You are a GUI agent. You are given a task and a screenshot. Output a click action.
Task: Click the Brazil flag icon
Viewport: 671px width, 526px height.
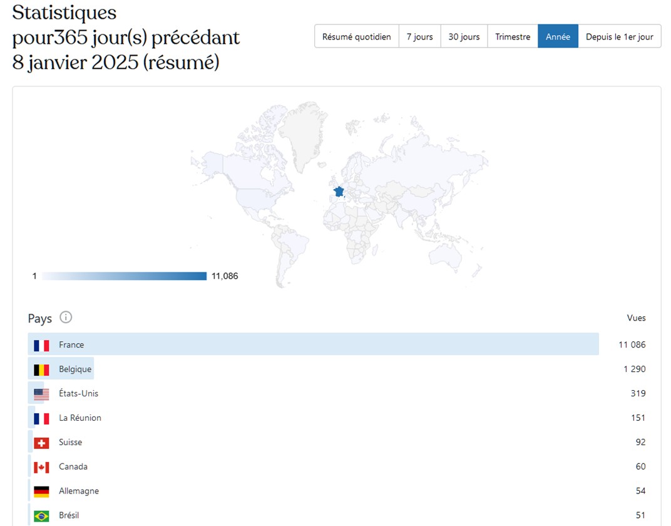41,516
